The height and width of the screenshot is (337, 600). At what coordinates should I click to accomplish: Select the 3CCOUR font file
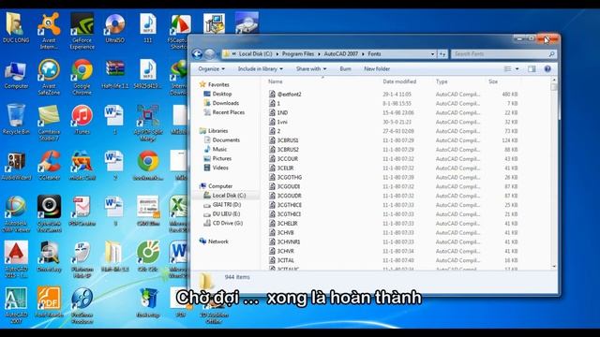pyautogui.click(x=283, y=158)
